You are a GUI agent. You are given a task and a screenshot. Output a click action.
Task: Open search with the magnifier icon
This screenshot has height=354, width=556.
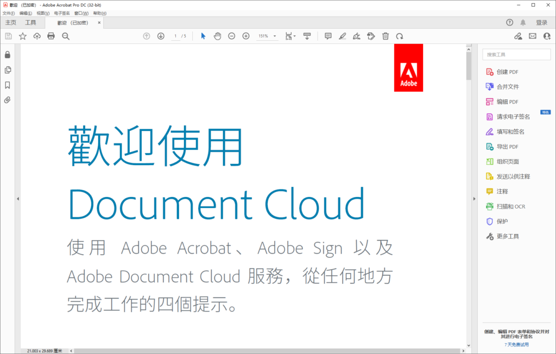[x=65, y=36]
